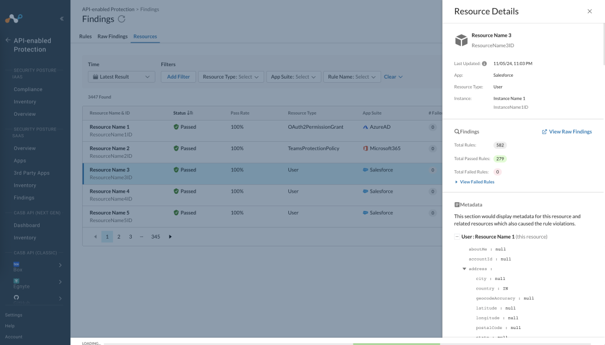This screenshot has width=605, height=345.
Task: Collapse the User : Resource Name 1 metadata node
Action: pos(457,236)
